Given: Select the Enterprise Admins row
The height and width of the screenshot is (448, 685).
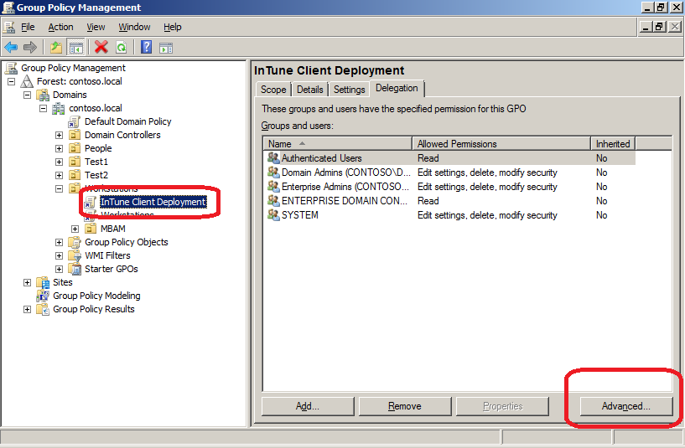Looking at the screenshot, I should [449, 187].
